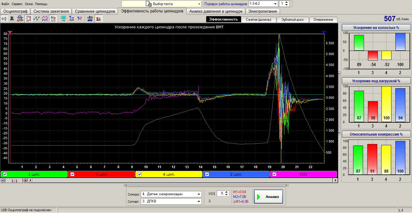This screenshot has height=213, width=412.
Task: Switch to the Система зажигания tab
Action: [51, 11]
